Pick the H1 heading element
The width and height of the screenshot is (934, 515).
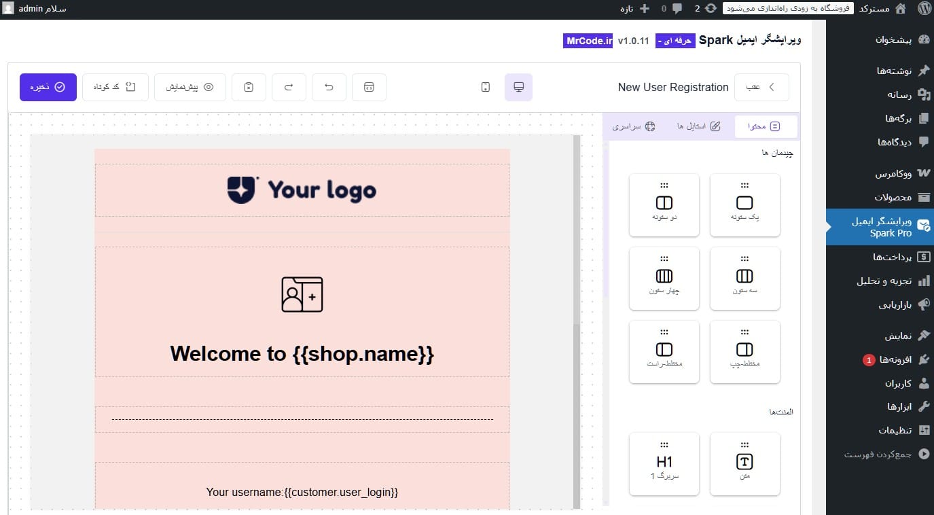(664, 463)
